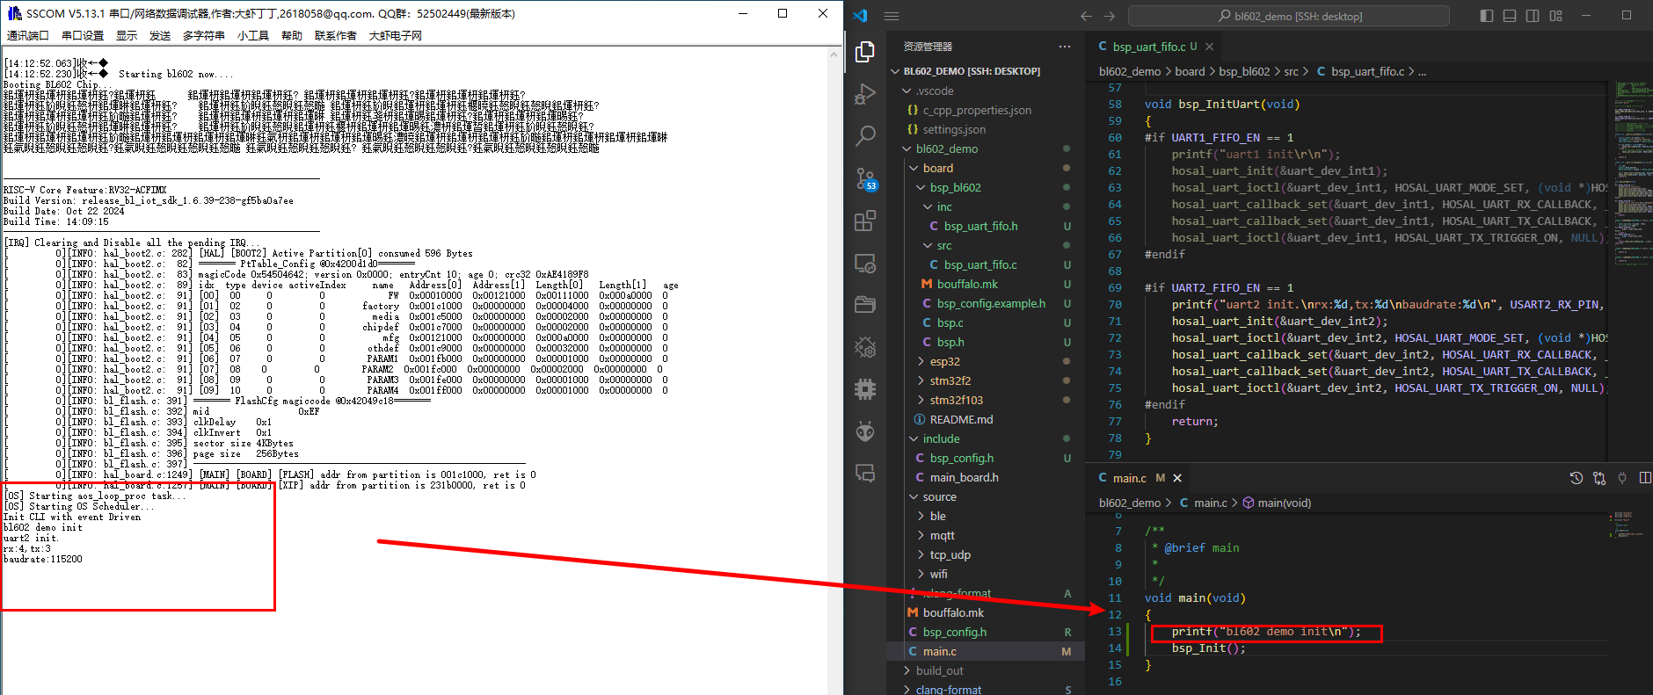1653x695 pixels.
Task: Open SSCOM 多字符串 menu
Action: (x=204, y=35)
